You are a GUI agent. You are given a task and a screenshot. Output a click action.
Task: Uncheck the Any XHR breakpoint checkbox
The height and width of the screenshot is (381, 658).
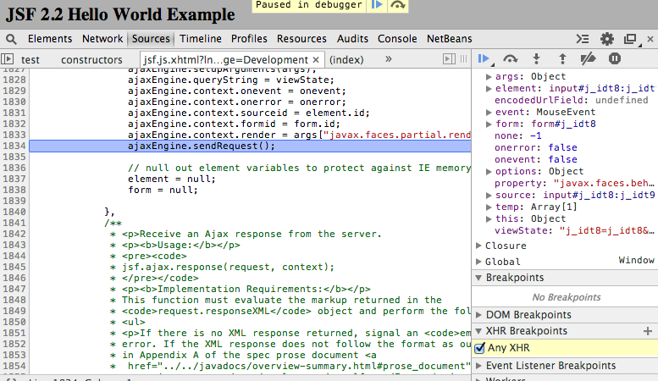click(479, 348)
